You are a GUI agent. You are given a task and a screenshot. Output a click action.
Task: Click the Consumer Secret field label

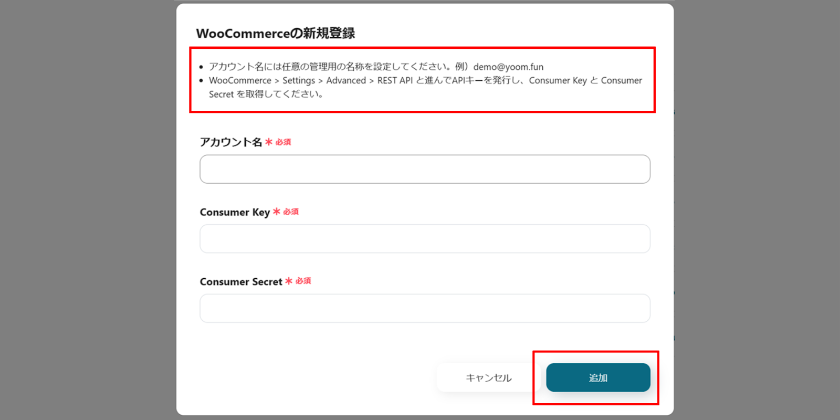point(241,282)
